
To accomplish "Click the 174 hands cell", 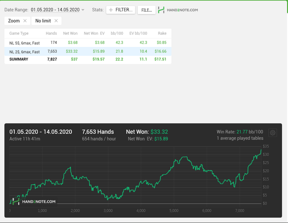I will pos(54,42).
